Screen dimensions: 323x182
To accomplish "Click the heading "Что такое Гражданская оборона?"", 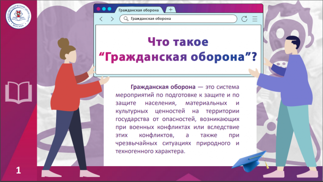I will [x=178, y=50].
